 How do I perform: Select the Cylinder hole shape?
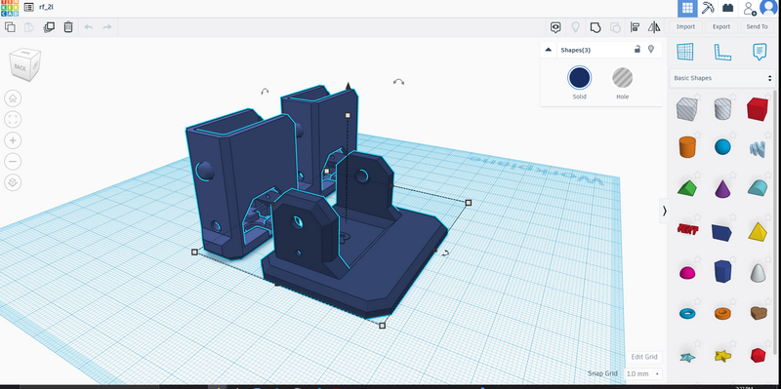(721, 108)
